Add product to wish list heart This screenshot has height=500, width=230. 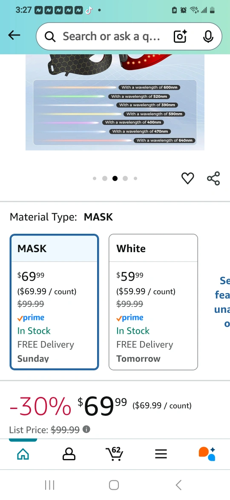tap(187, 178)
